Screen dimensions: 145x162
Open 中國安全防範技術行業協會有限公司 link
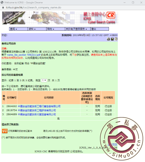pyautogui.click(x=37, y=114)
